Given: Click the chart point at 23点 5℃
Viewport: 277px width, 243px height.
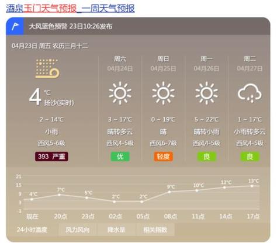Looking at the screenshot, I should pos(87,197).
